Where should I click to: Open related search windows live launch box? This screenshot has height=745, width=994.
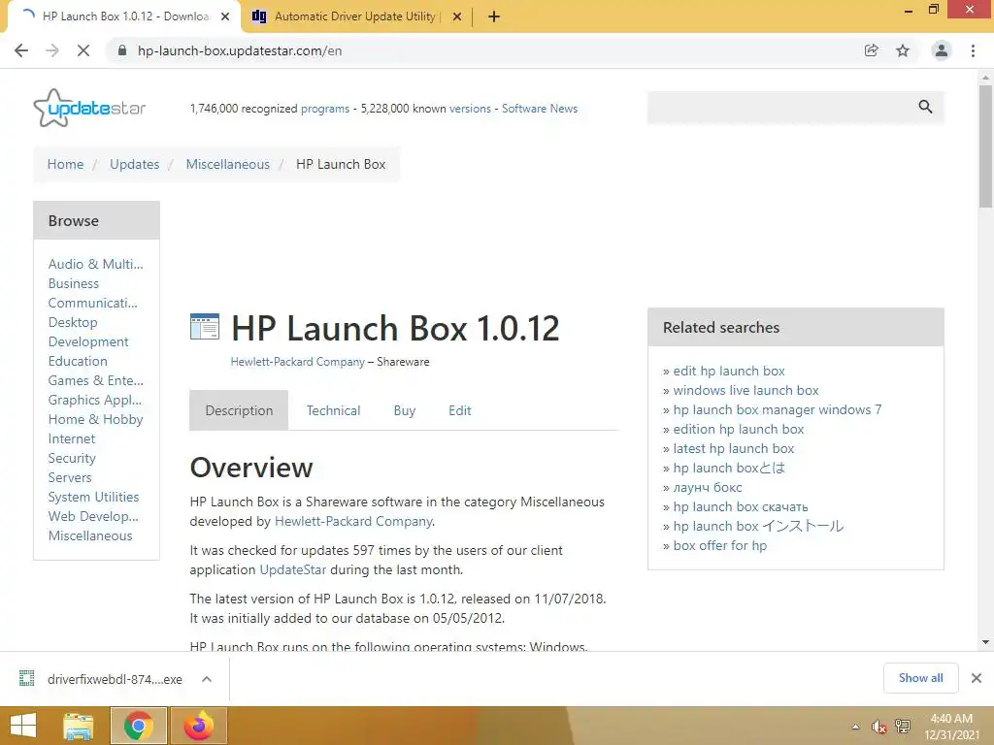[x=745, y=390]
